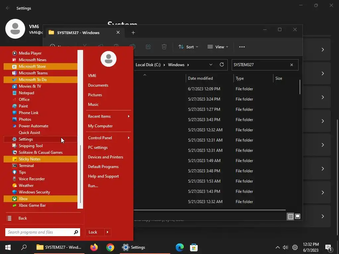Image resolution: width=339 pixels, height=254 pixels.
Task: Clear the SYSTEM327 search box
Action: [291, 65]
